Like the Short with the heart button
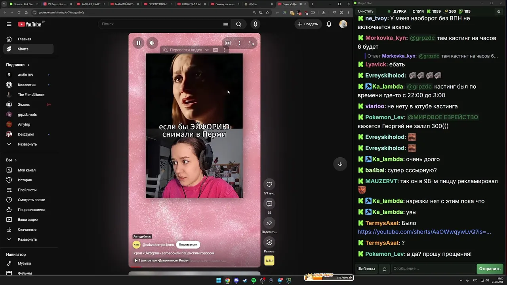Screen dimensions: 507x285 (269, 184)
